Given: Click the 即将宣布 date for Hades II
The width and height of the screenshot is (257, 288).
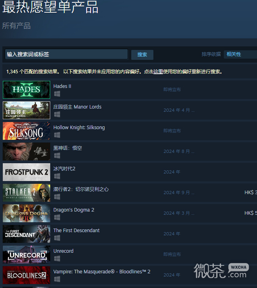Looking at the screenshot, I should tap(172, 90).
